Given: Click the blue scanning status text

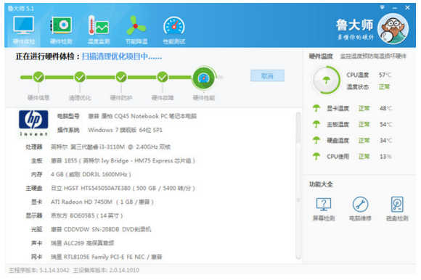Looking at the screenshot, I should tap(122, 57).
